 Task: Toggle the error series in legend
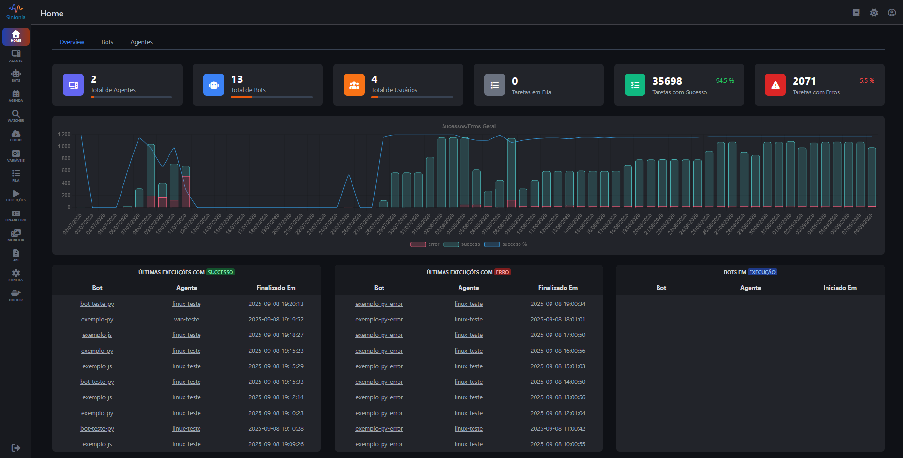click(x=418, y=244)
